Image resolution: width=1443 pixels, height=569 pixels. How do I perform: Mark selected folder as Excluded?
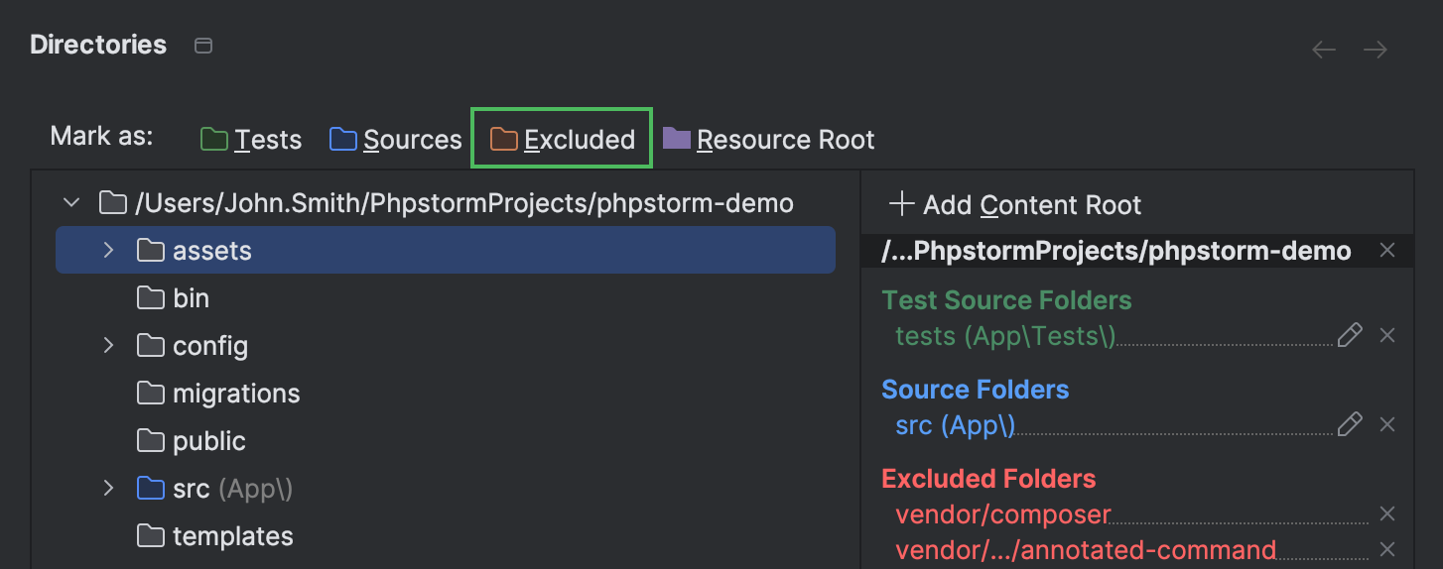[x=563, y=140]
